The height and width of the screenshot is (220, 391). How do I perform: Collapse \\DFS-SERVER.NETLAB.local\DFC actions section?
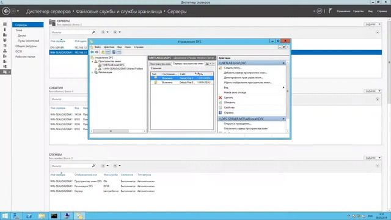(283, 119)
